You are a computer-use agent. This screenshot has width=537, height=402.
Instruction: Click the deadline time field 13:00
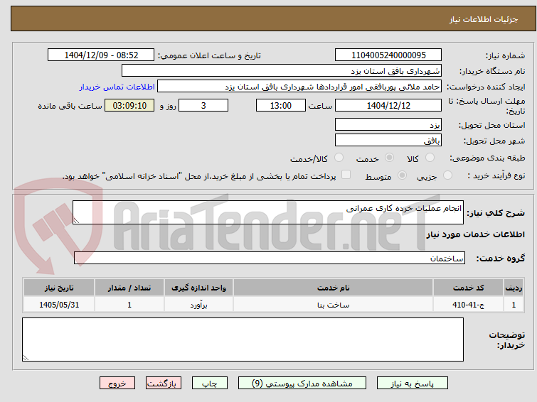click(281, 105)
